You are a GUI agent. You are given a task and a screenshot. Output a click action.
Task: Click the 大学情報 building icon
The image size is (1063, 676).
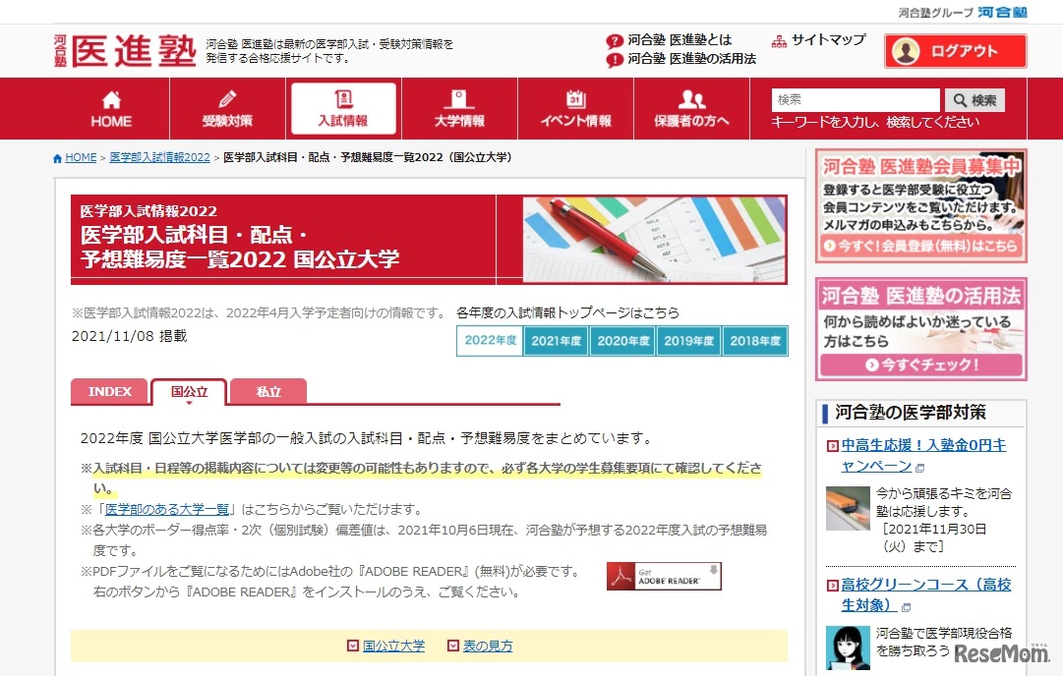(x=459, y=98)
